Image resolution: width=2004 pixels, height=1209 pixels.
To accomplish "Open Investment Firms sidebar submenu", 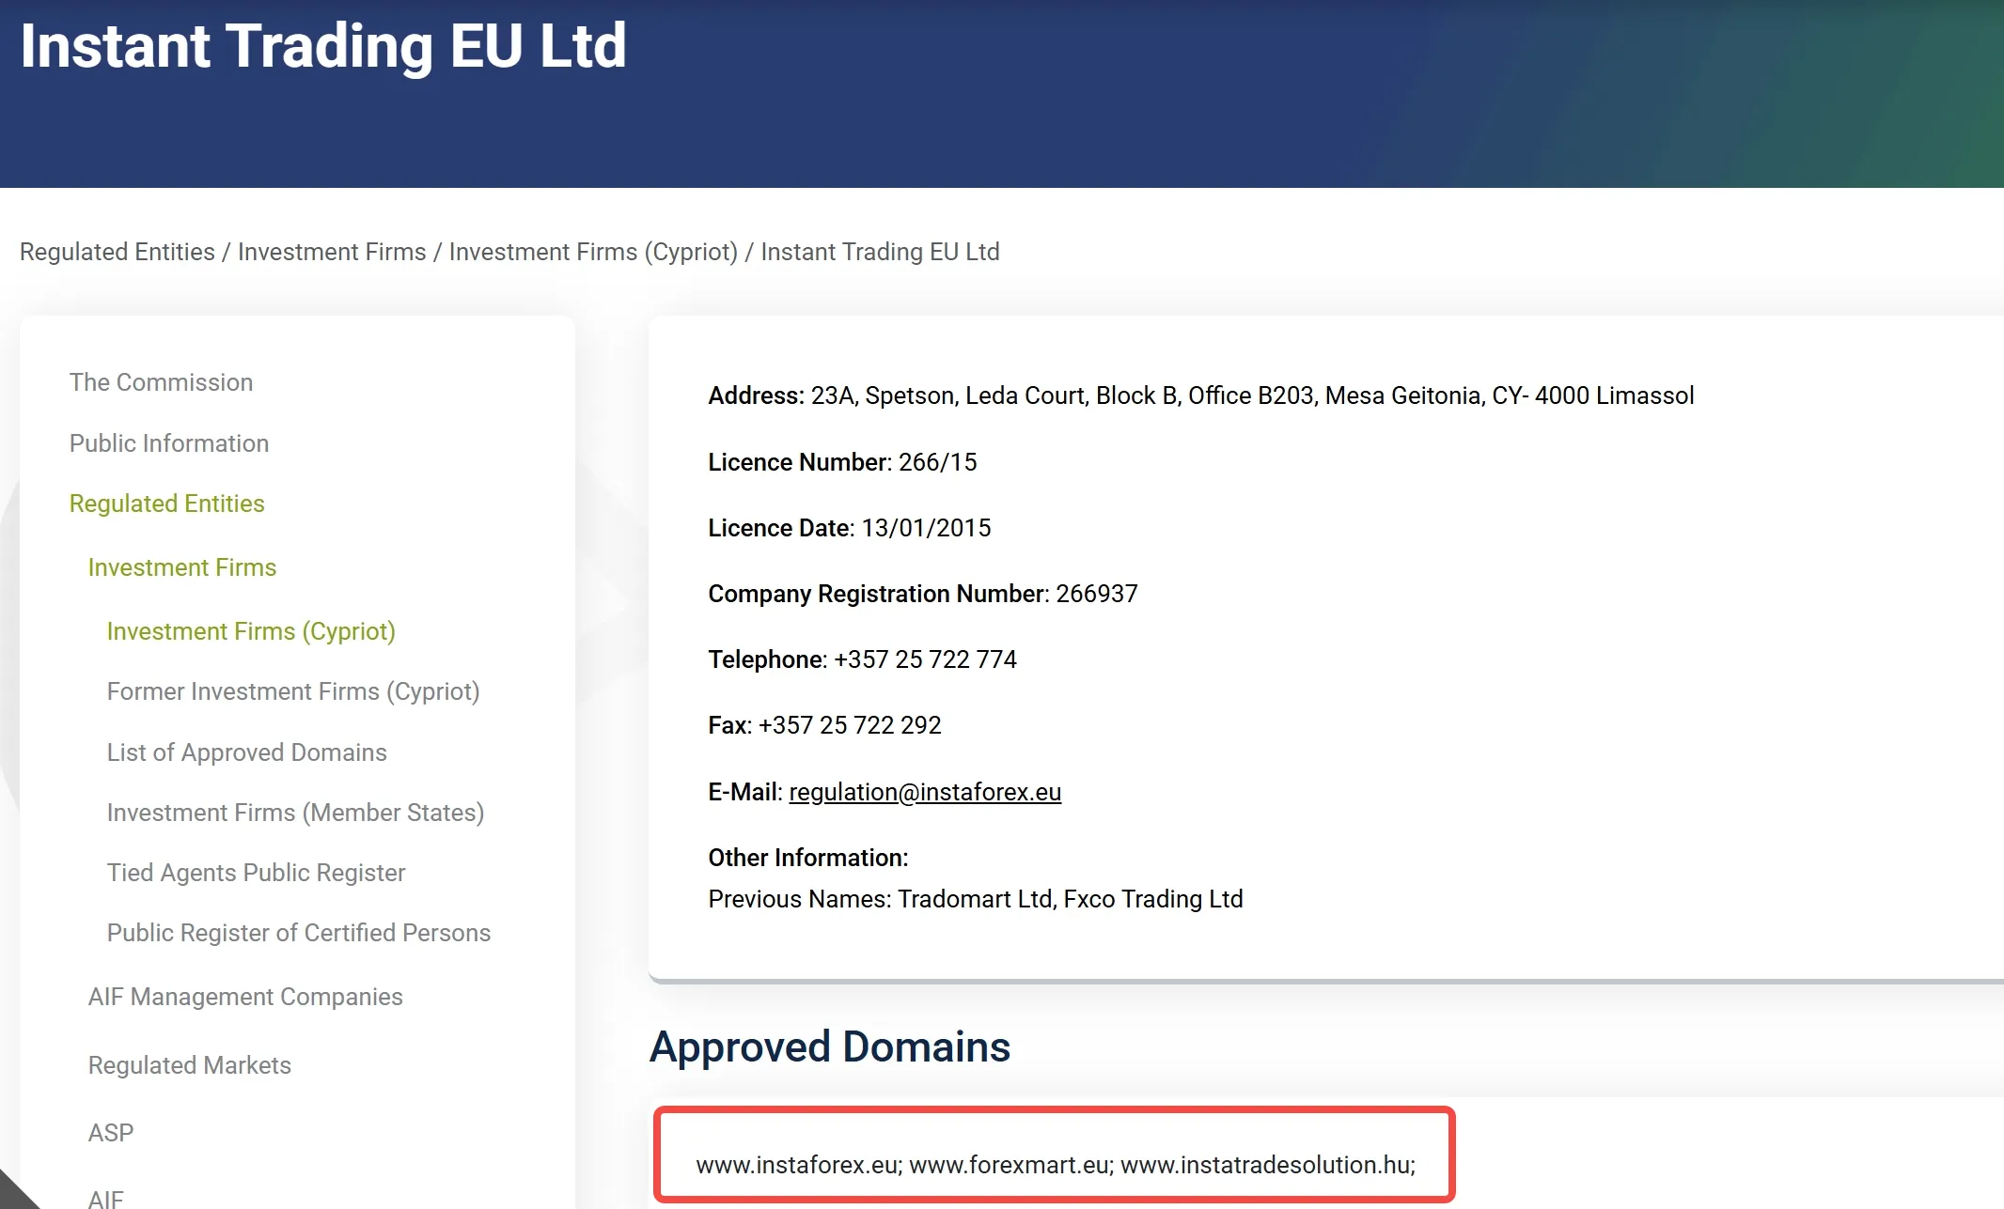I will [182, 567].
